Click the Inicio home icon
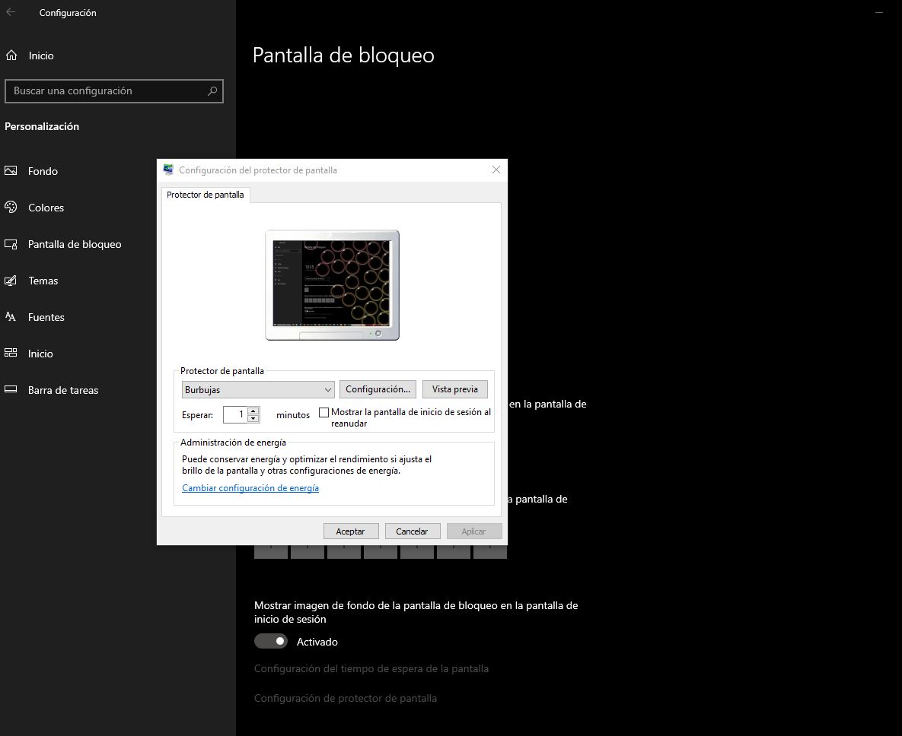The height and width of the screenshot is (736, 902). (x=11, y=56)
